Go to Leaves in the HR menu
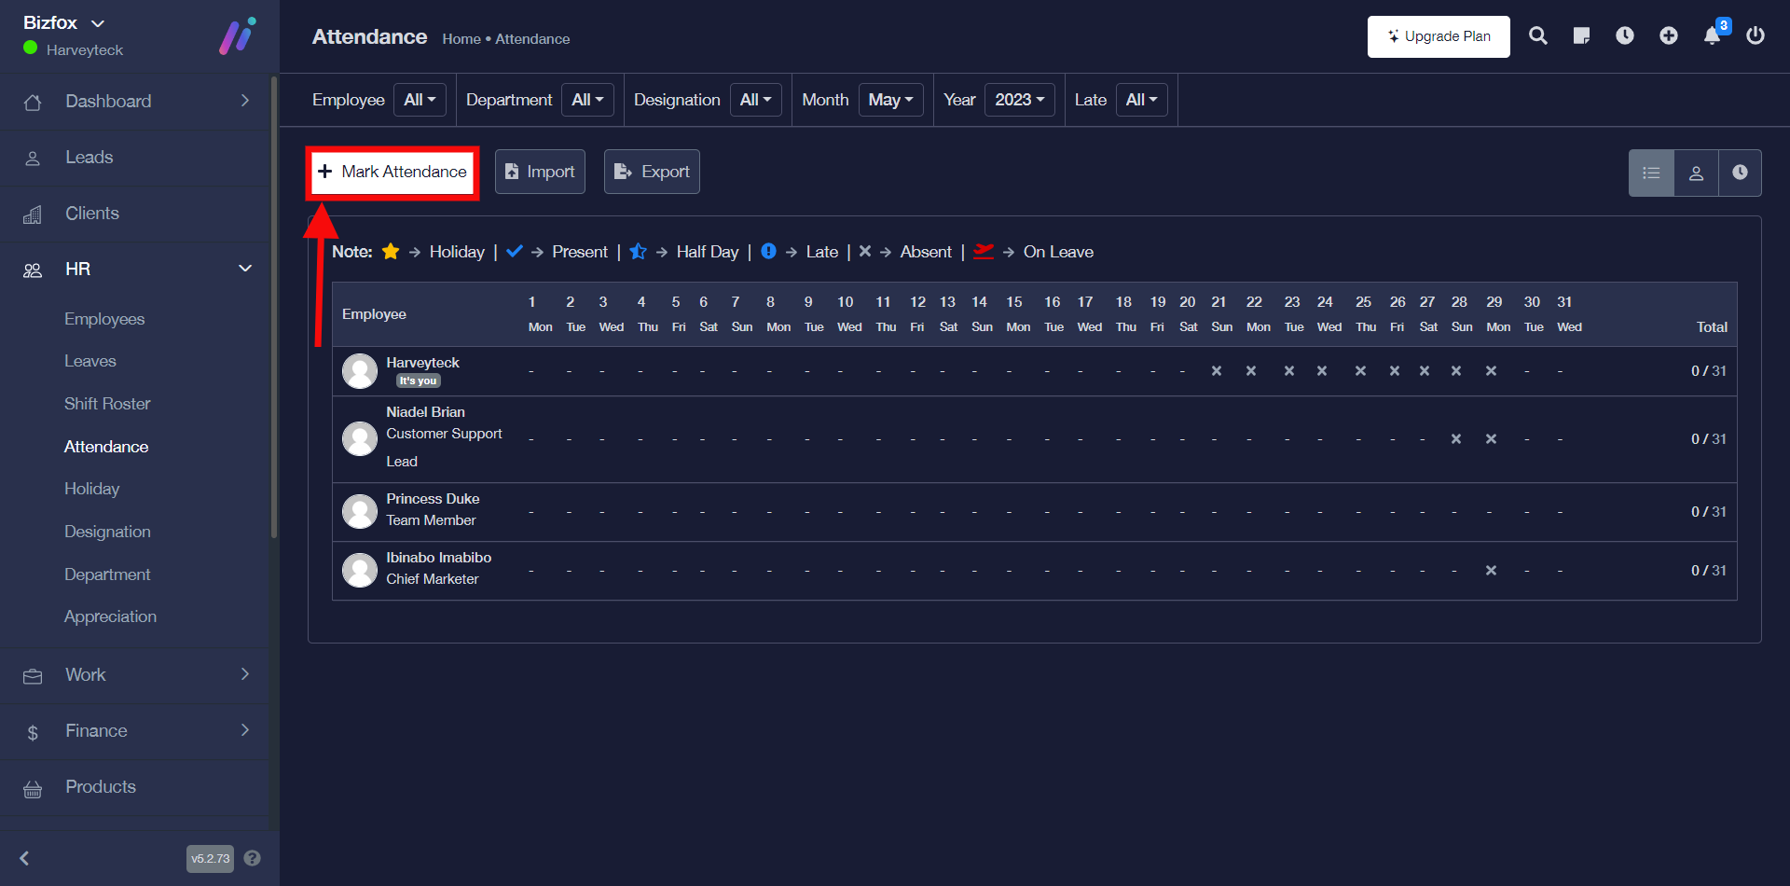1790x886 pixels. 90,361
